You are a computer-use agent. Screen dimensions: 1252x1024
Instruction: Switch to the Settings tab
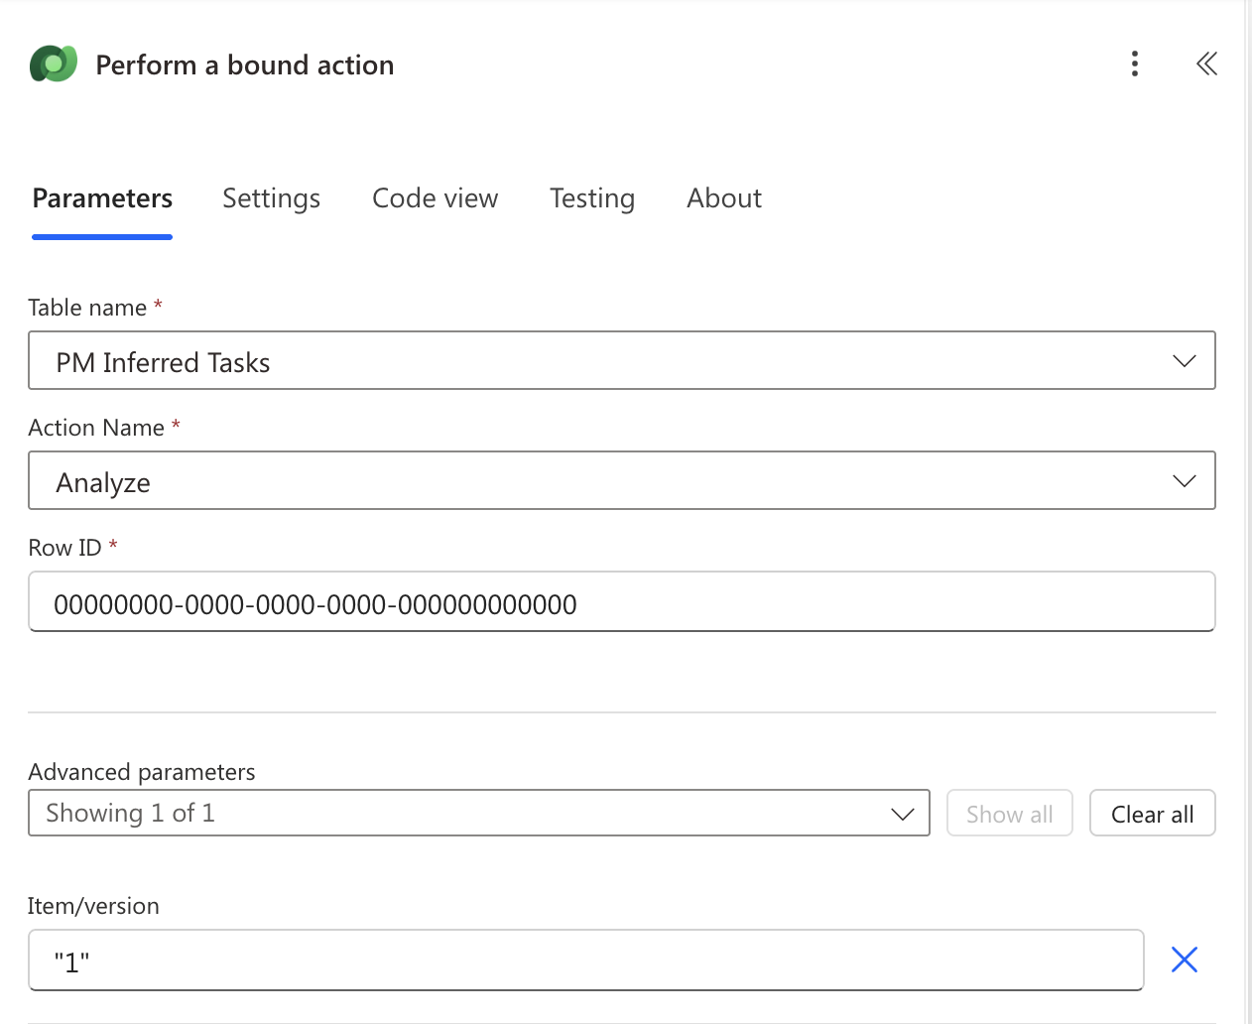click(x=271, y=198)
